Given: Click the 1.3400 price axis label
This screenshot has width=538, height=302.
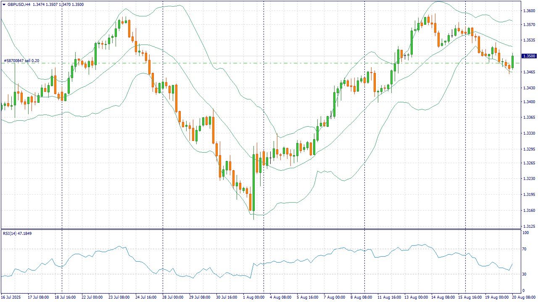Looking at the screenshot, I should pos(529,102).
